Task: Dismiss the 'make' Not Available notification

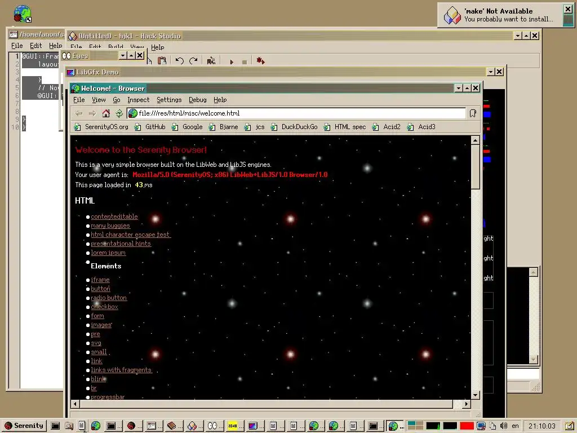Action: coord(568,9)
